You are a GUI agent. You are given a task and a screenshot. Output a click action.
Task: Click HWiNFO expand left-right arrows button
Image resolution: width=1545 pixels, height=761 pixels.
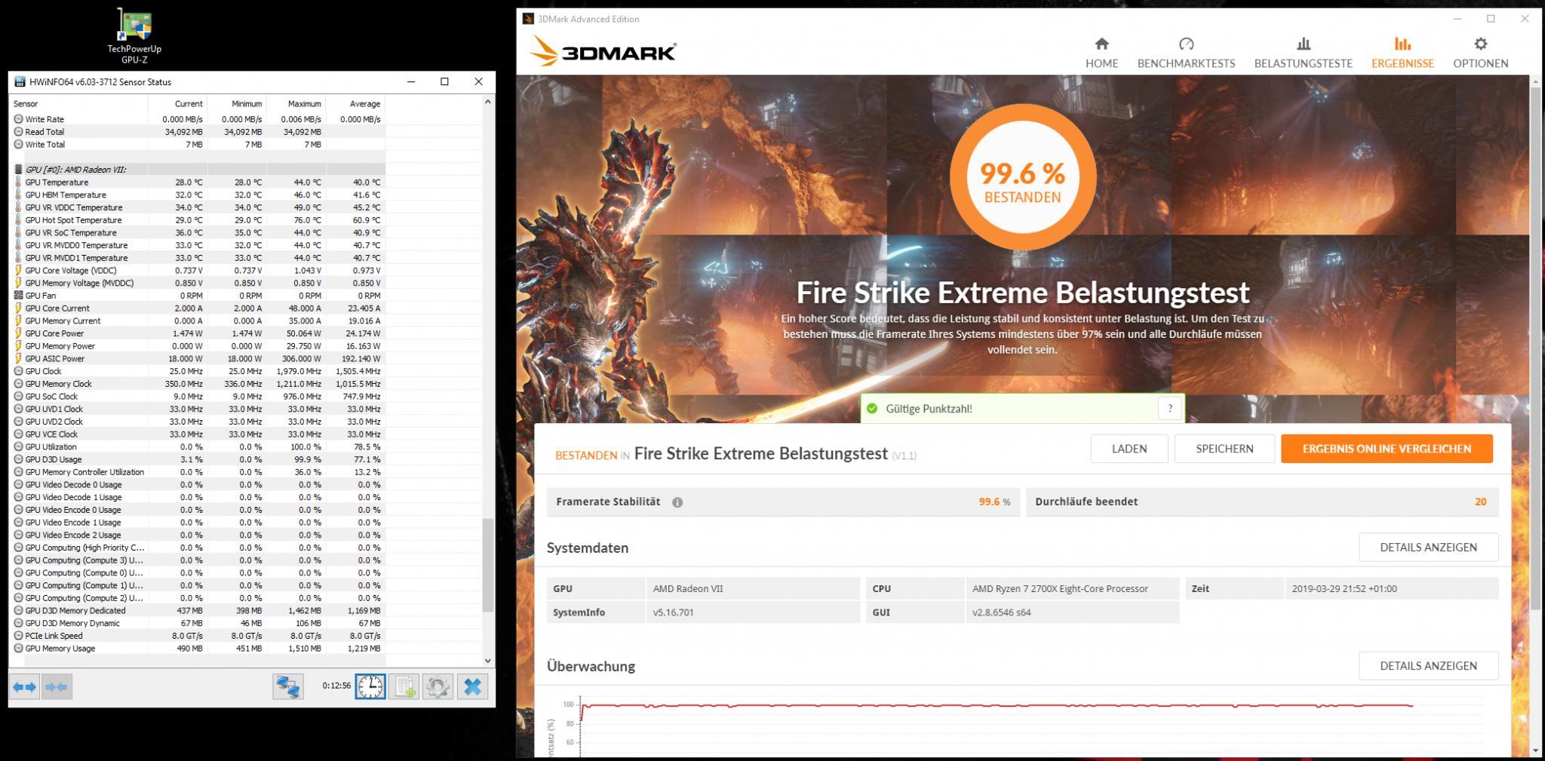pos(24,686)
